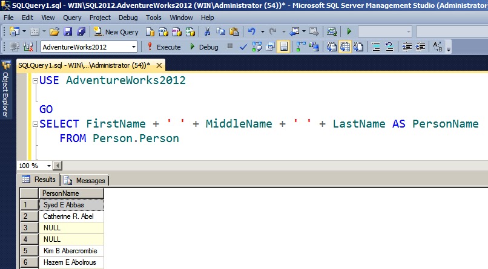Open the Help menu
The width and height of the screenshot is (488, 269).
point(207,18)
